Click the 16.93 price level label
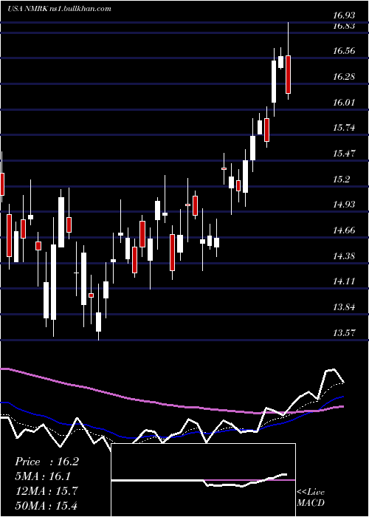This screenshot has width=369, height=517. pos(344,16)
